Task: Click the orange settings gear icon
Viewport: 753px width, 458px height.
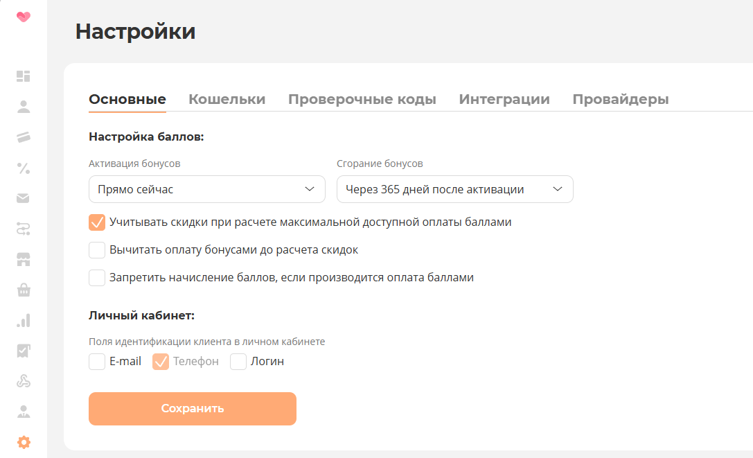Action: [24, 442]
